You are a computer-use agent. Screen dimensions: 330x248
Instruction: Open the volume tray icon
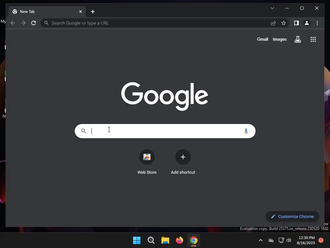coord(289,240)
